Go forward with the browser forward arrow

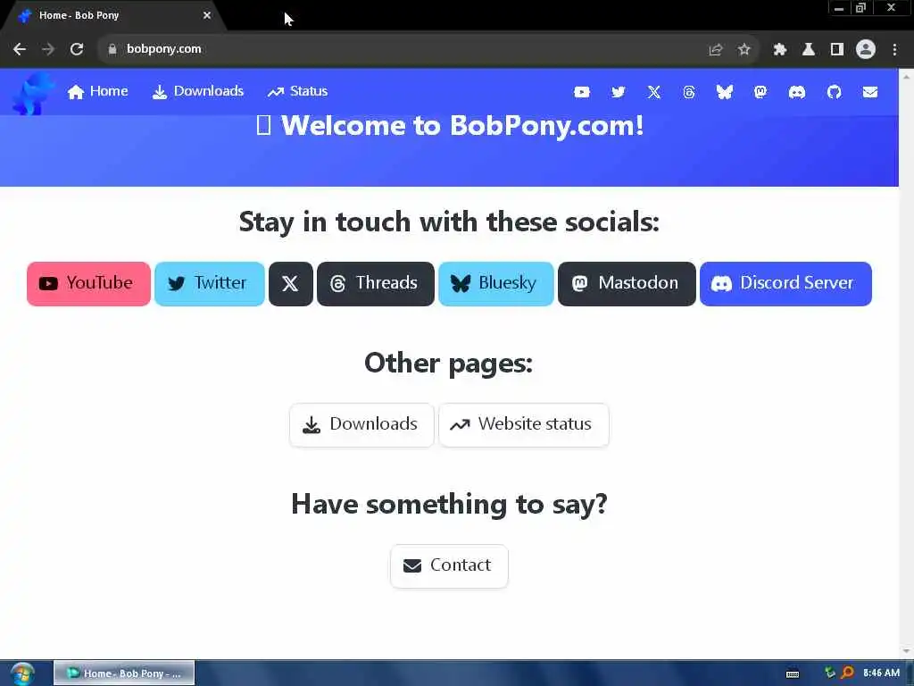tap(48, 49)
